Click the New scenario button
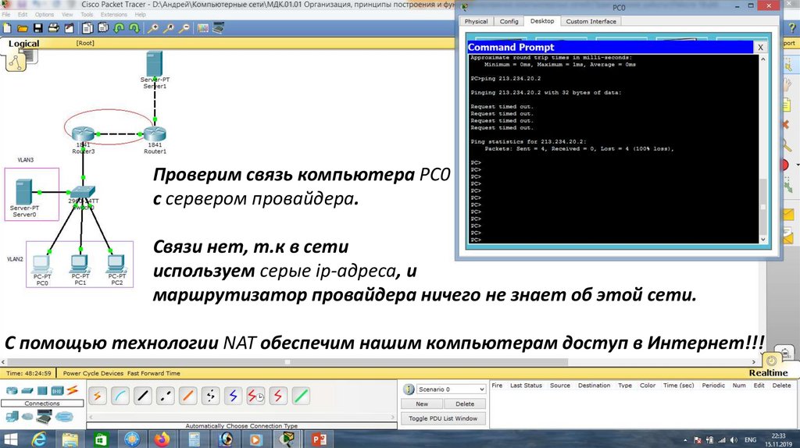Image resolution: width=800 pixels, height=448 pixels. tap(422, 404)
